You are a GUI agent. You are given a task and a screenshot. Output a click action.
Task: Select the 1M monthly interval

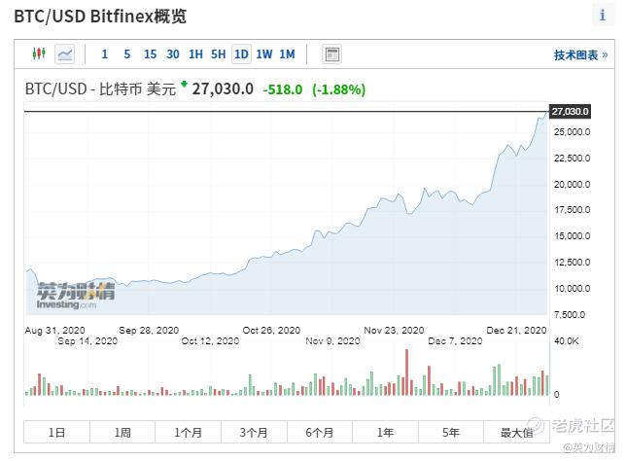[287, 54]
